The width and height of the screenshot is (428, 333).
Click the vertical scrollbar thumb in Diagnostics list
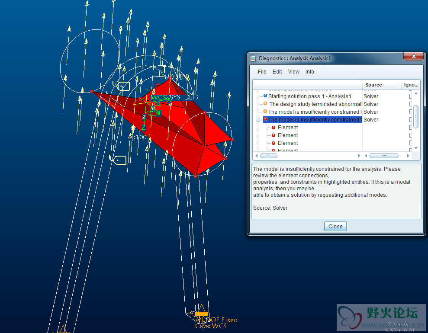click(416, 117)
